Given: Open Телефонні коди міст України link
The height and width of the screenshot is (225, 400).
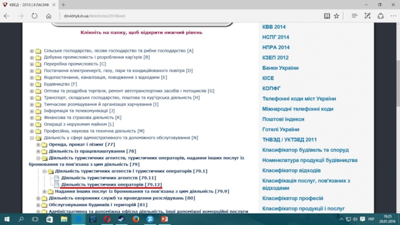Looking at the screenshot, I should click(299, 98).
